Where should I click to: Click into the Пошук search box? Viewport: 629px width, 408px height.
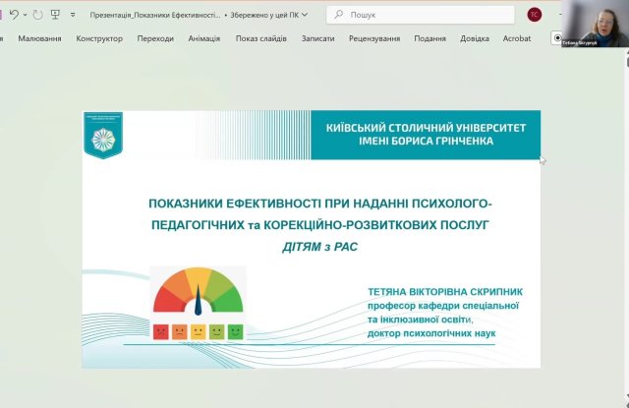[x=423, y=15]
